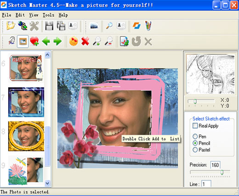Click the Precision slider track
The height and width of the screenshot is (196, 239).
point(210,172)
